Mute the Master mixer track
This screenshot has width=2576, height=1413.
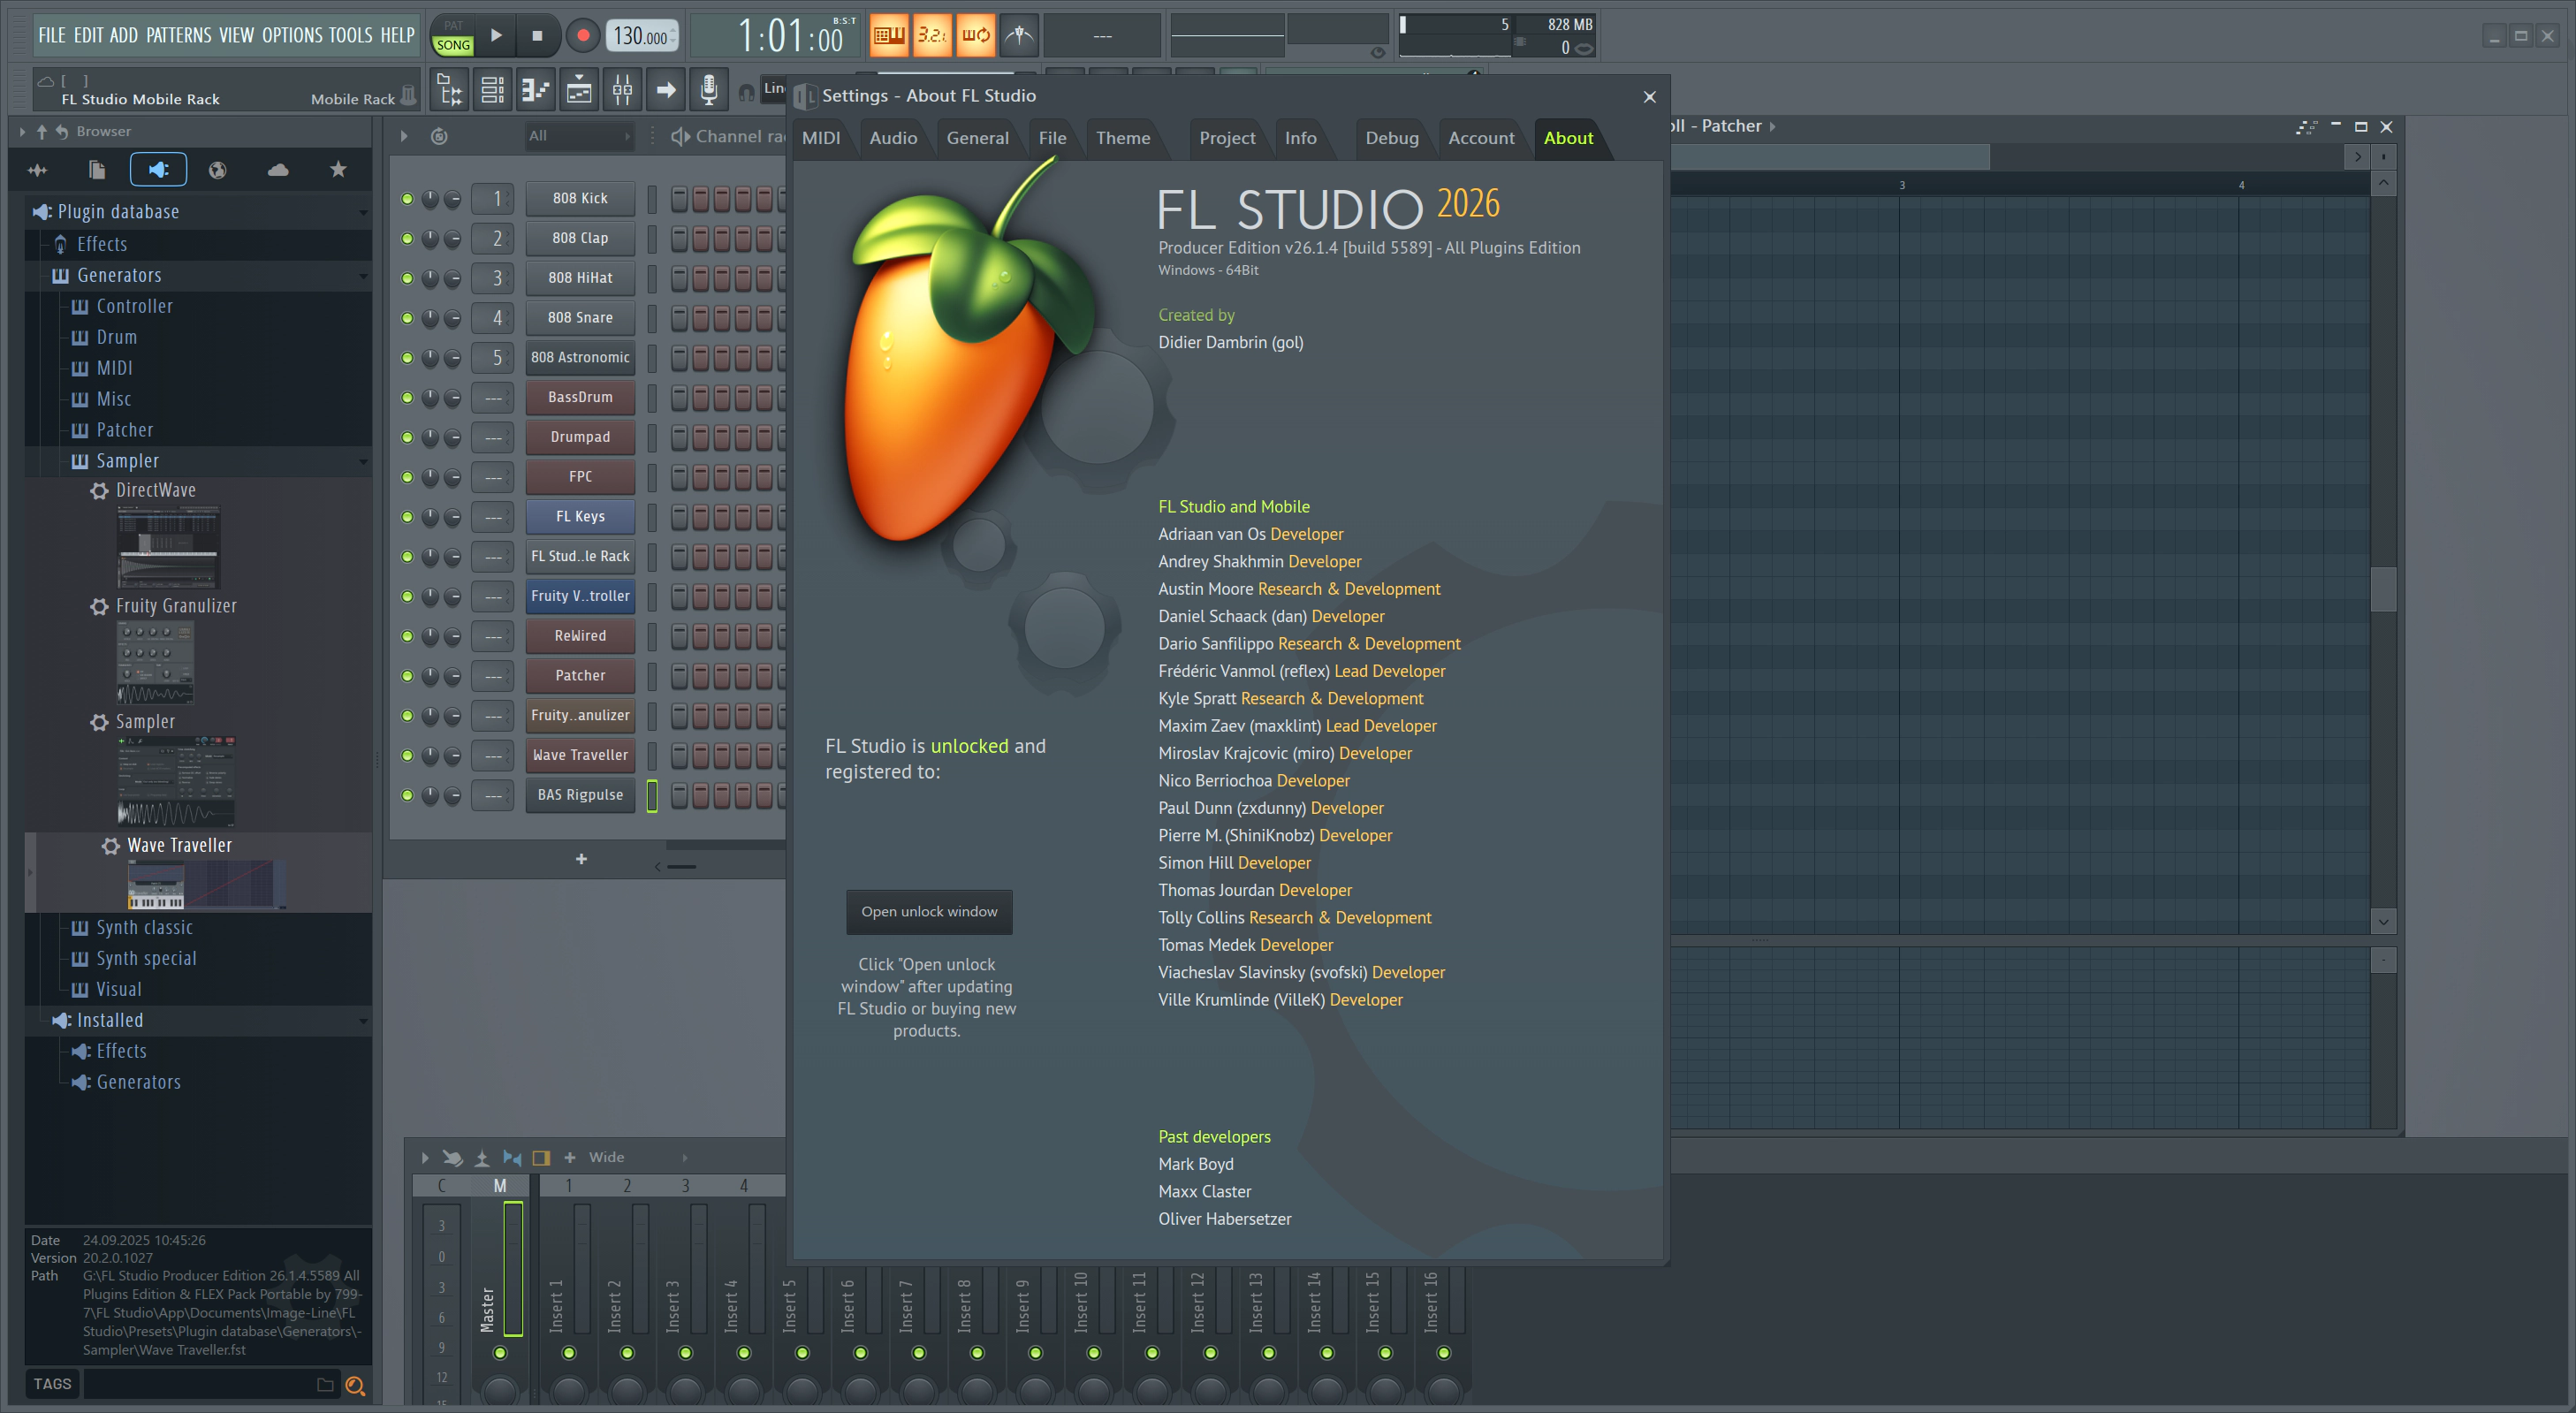(500, 1354)
